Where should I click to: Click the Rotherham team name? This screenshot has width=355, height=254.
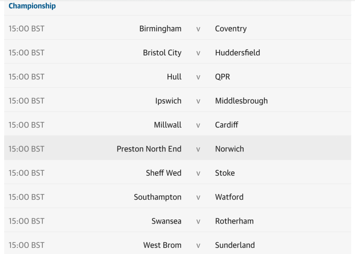tap(234, 221)
